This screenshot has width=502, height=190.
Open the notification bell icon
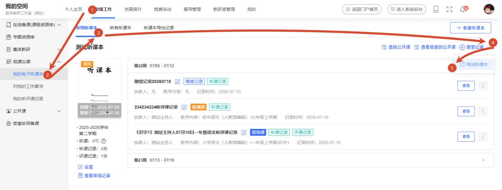pos(464,9)
